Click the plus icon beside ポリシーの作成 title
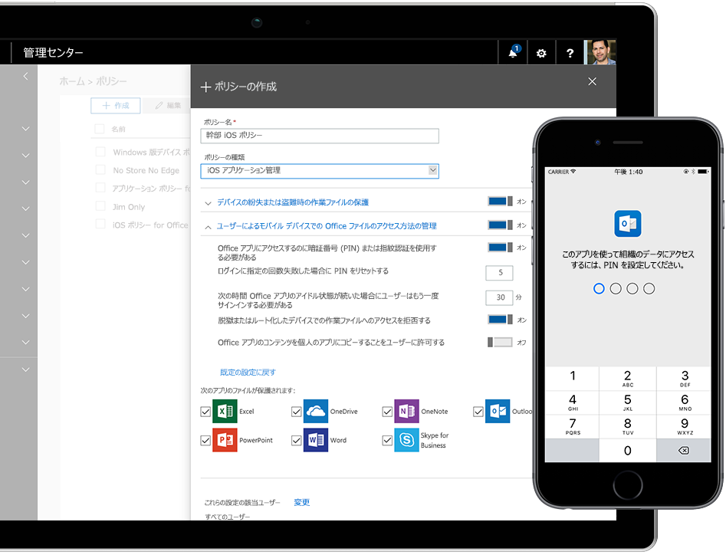The image size is (726, 555). click(205, 87)
